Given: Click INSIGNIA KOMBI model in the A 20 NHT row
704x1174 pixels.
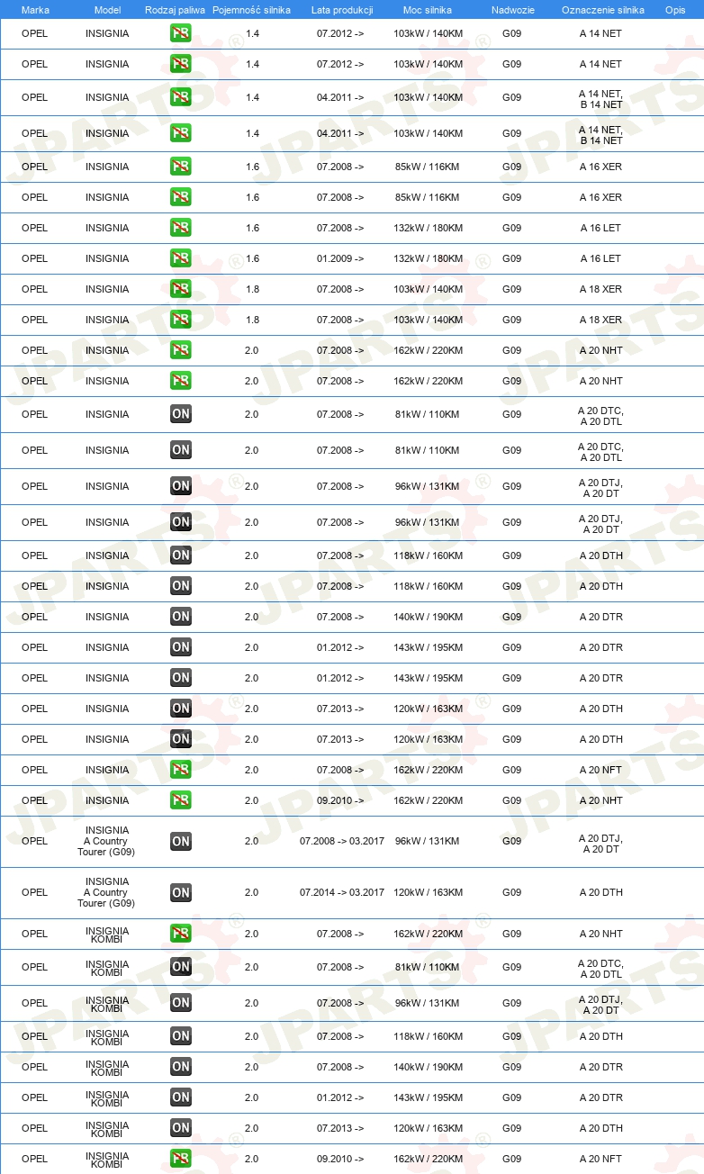Looking at the screenshot, I should [107, 935].
